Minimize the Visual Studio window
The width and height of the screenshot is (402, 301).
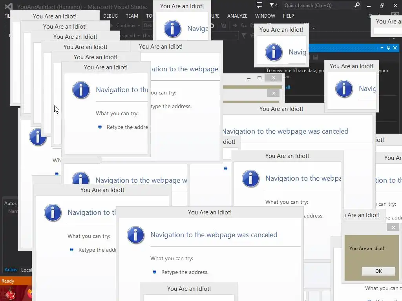click(369, 5)
